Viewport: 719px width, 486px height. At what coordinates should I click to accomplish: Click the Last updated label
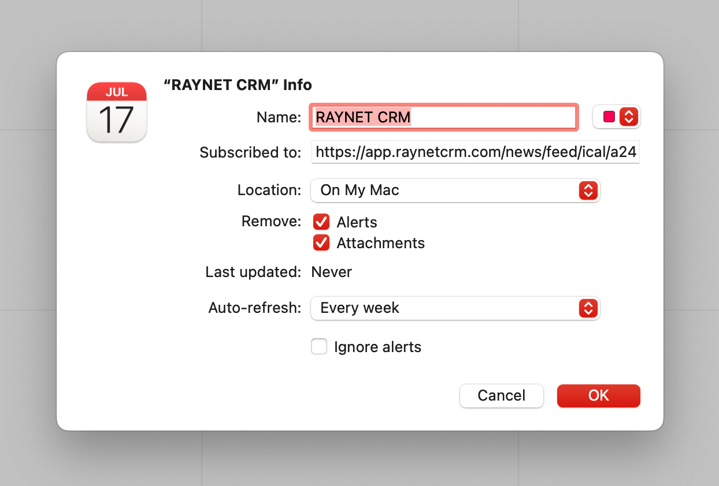pos(254,272)
